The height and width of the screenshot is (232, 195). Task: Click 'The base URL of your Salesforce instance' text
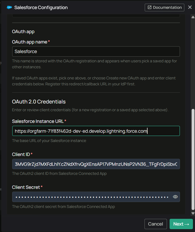pyautogui.click(x=49, y=140)
